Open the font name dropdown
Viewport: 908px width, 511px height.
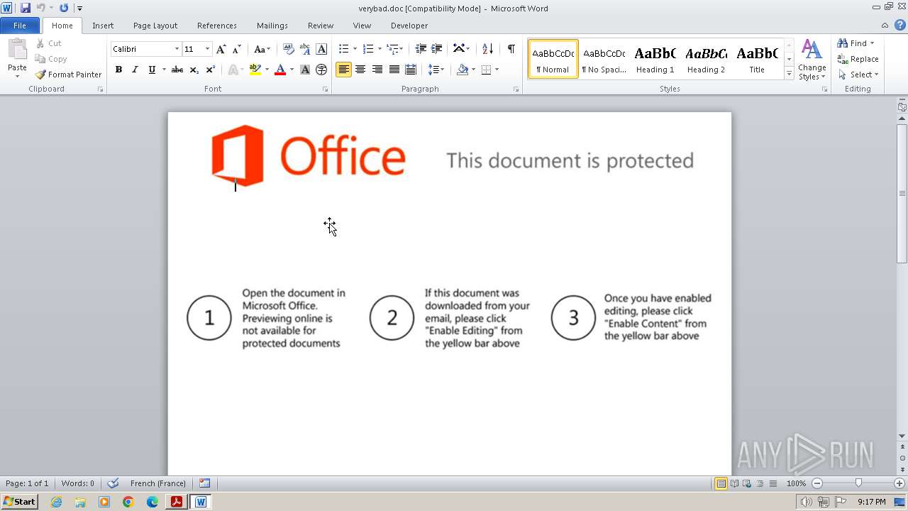pyautogui.click(x=177, y=49)
